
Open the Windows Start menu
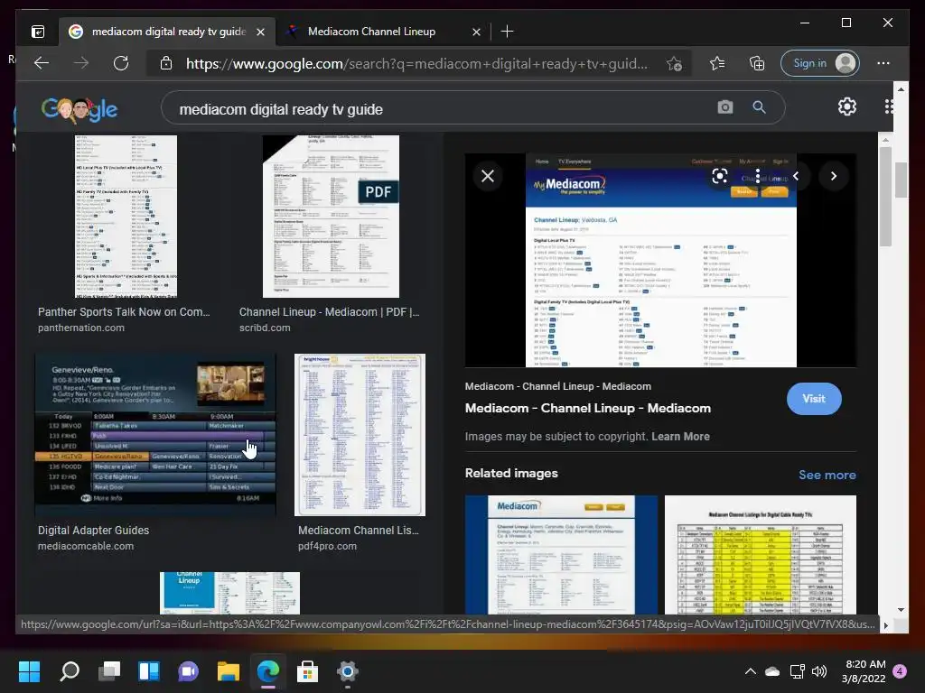pos(29,671)
